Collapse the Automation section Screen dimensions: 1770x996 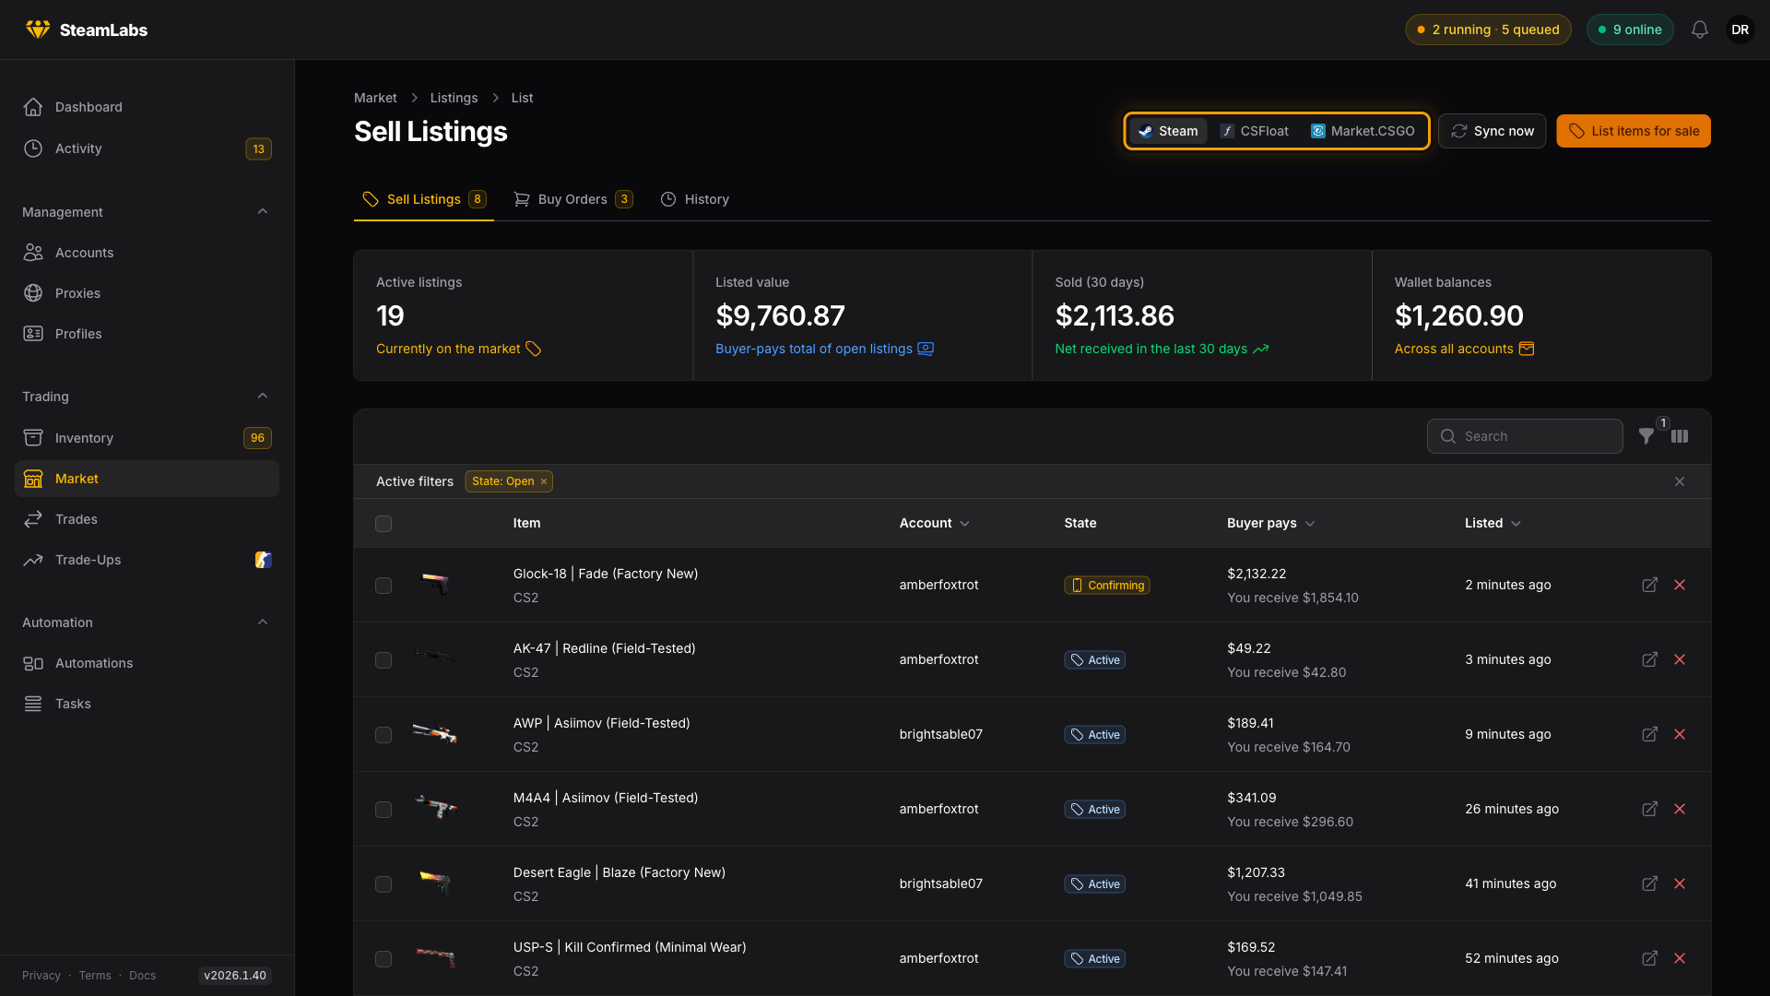click(263, 622)
